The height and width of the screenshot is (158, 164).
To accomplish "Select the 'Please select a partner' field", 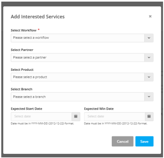I will [78, 57].
